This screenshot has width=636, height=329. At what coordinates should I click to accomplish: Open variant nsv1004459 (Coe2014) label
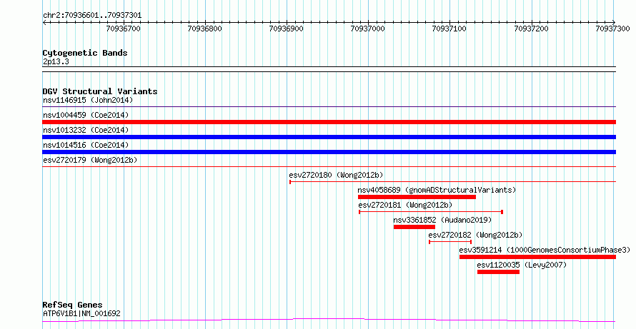86,115
